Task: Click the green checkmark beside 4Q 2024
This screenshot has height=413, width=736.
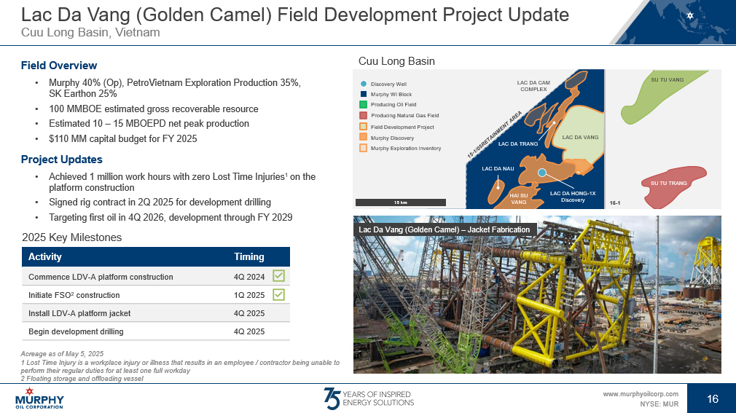Action: (x=278, y=276)
